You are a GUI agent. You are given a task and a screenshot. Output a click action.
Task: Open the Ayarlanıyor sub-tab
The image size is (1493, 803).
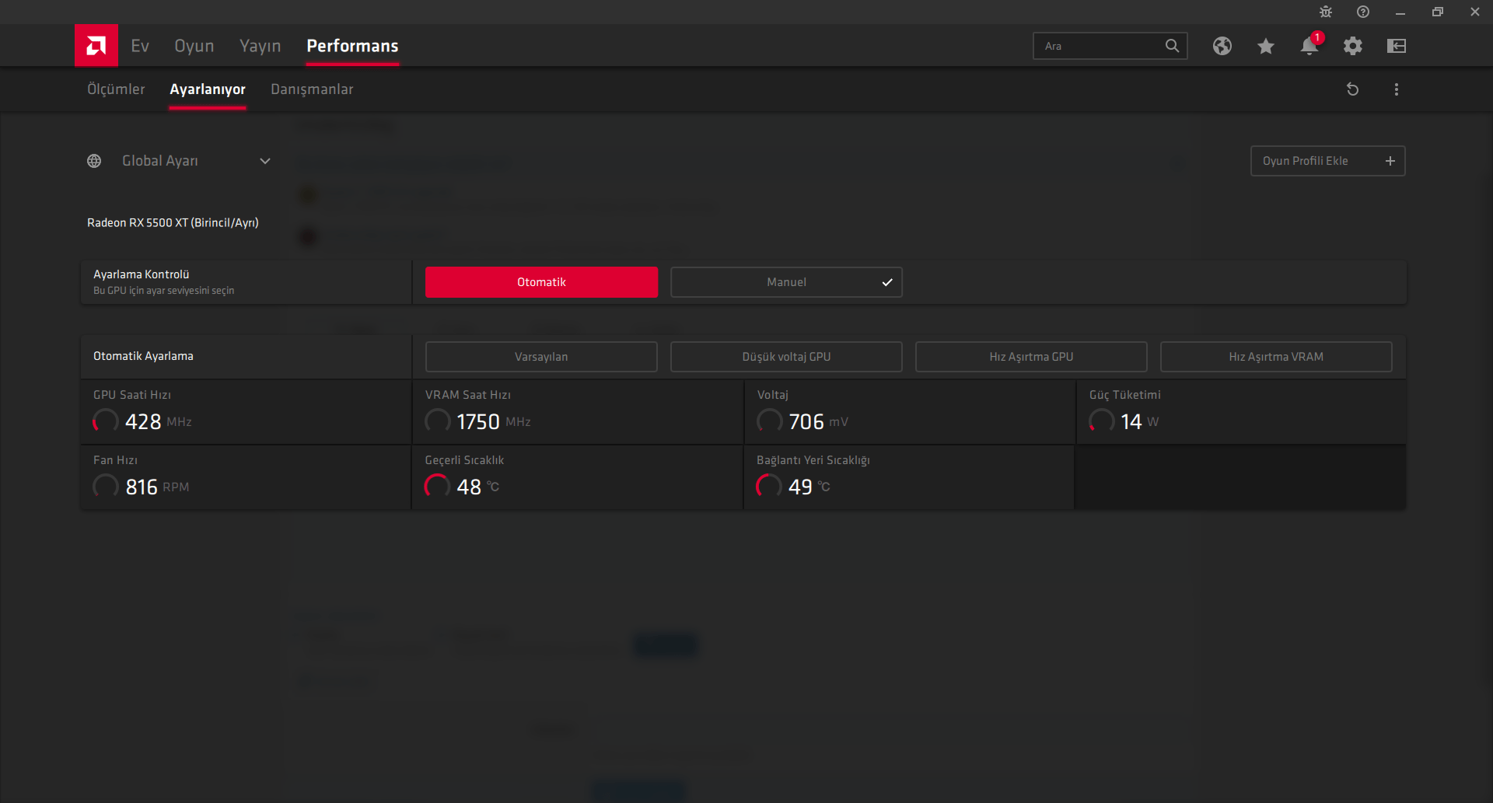click(208, 89)
